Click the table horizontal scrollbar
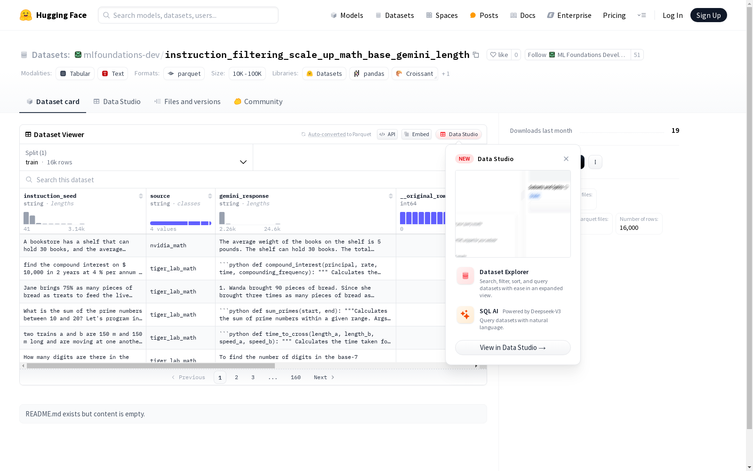Screen dimensions: 753x471 (x=151, y=365)
